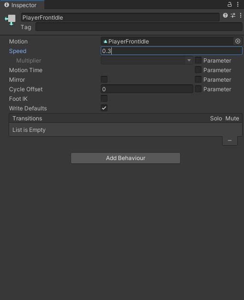The image size is (244, 300).
Task: Click the Tag text field
Action: [139, 27]
